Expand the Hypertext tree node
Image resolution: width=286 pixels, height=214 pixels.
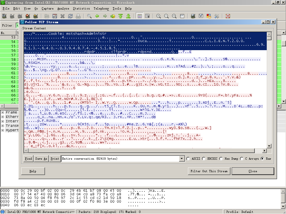tap(3, 130)
